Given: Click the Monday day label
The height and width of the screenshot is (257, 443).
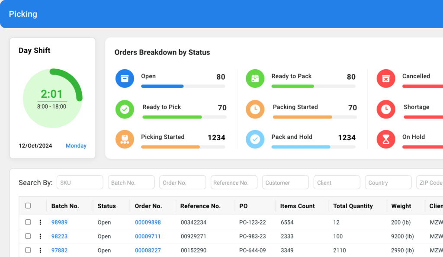Looking at the screenshot, I should click(x=76, y=146).
